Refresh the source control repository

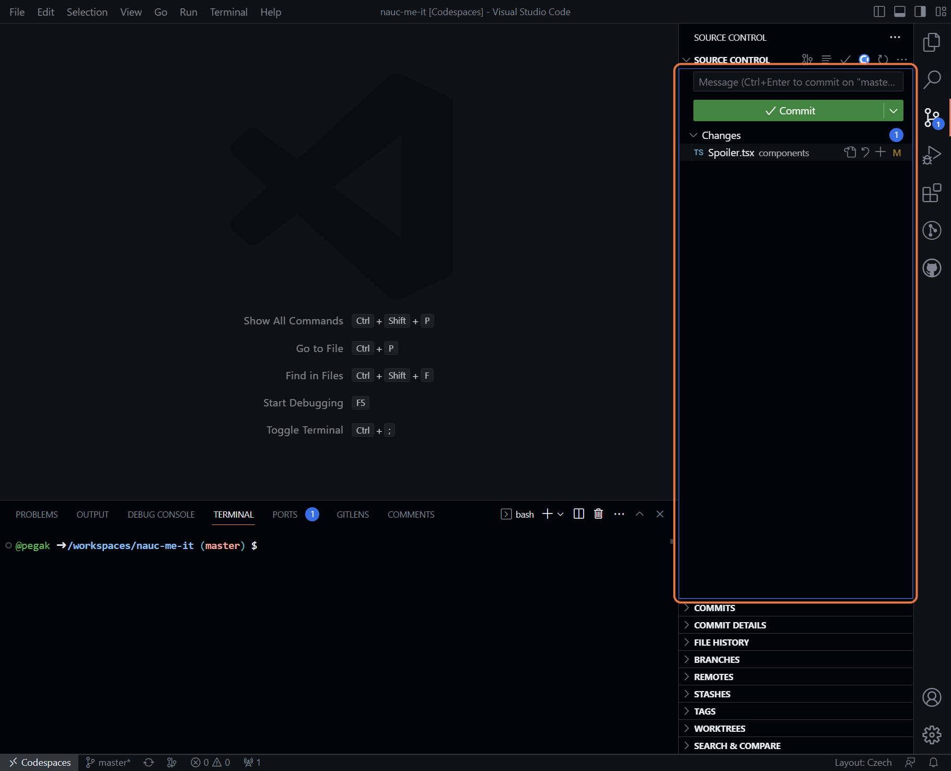(883, 60)
